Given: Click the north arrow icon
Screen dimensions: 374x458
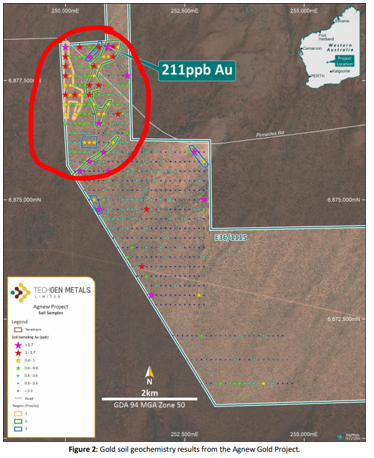Looking at the screenshot, I should [x=149, y=372].
